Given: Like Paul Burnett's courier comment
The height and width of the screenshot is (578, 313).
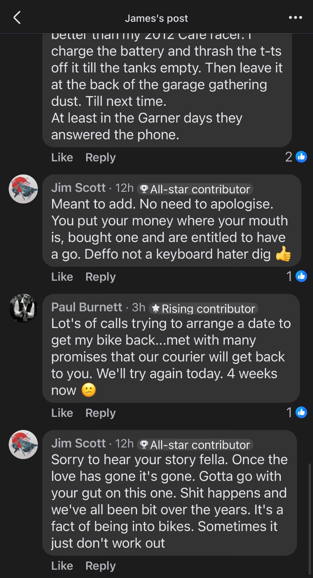Looking at the screenshot, I should (x=62, y=413).
